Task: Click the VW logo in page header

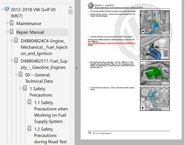Action: pyautogui.click(x=91, y=6)
